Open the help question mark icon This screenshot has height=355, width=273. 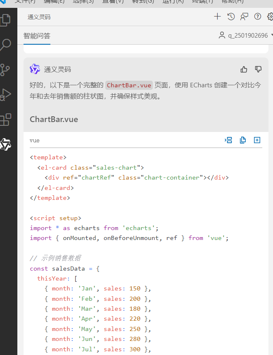tap(258, 17)
